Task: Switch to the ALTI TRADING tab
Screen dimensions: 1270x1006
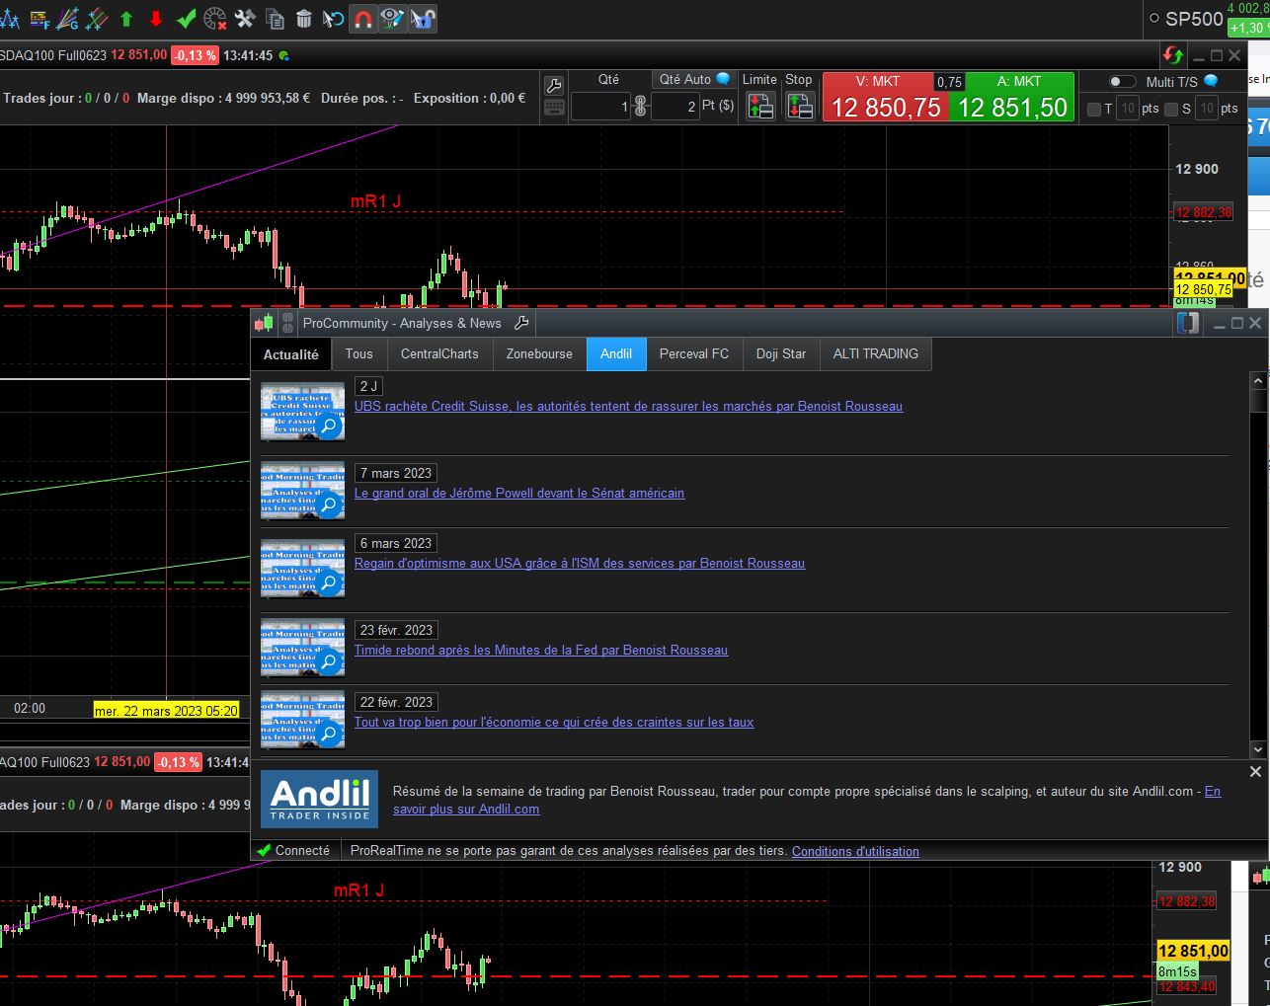Action: 876,353
